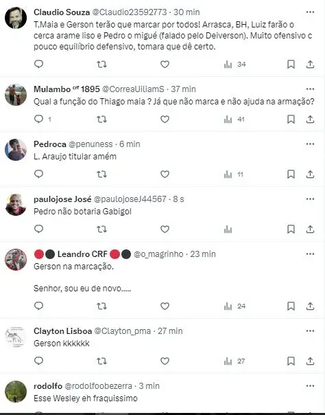
Task: Retweet Clayton Lisboa's Gerson kkkkkk post
Action: 101,361
